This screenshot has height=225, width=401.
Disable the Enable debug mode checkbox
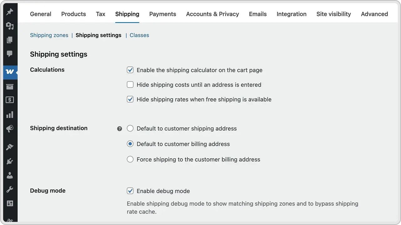coord(130,191)
